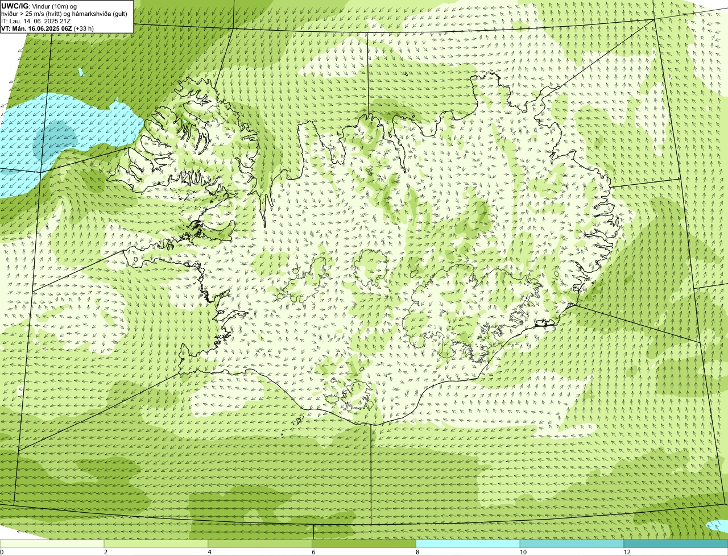Click the legend tick label "2"
728x556 pixels.
106,552
